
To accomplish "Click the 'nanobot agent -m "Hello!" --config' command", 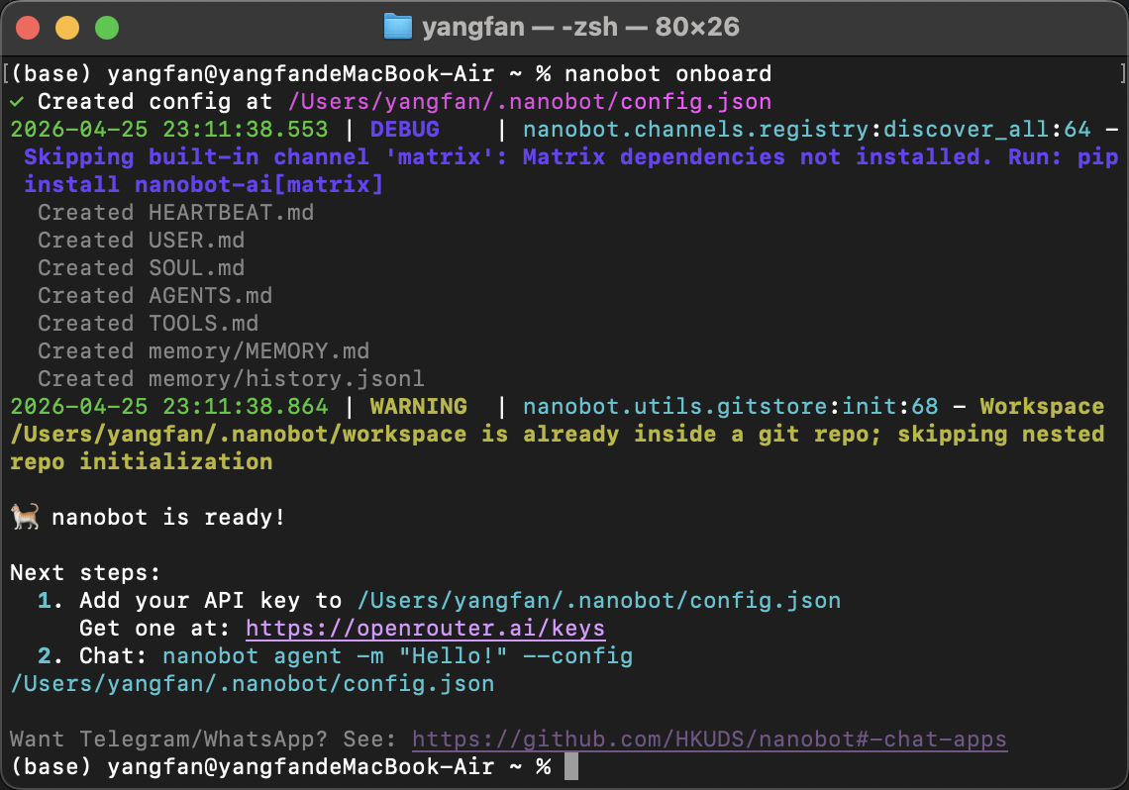I will pyautogui.click(x=397, y=656).
